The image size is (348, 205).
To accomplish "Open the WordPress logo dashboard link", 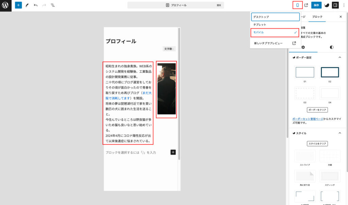I will pos(6,5).
